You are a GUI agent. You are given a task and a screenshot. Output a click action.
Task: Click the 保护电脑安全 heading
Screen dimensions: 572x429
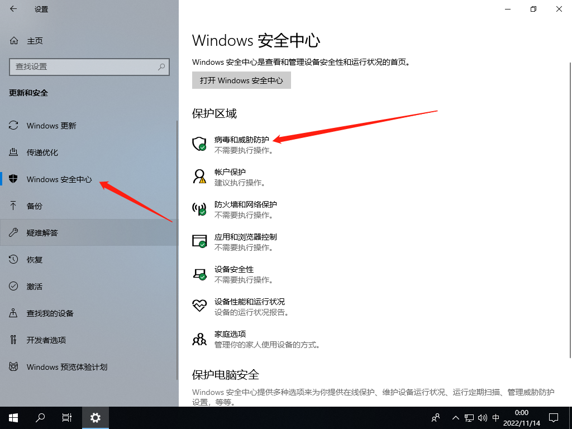[226, 375]
